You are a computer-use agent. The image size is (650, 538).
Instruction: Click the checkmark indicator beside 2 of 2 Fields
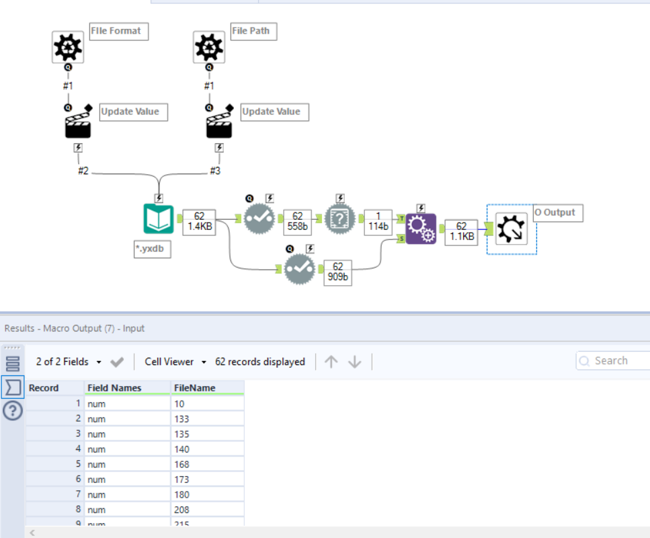pos(116,361)
